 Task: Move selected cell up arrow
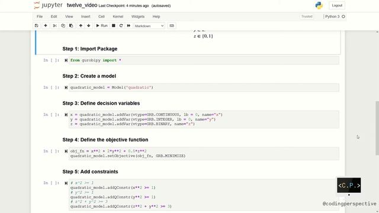click(x=81, y=25)
